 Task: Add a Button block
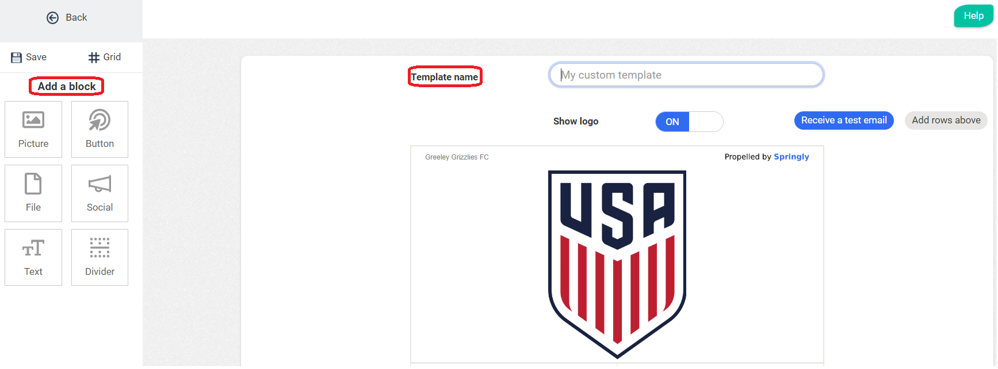click(100, 130)
